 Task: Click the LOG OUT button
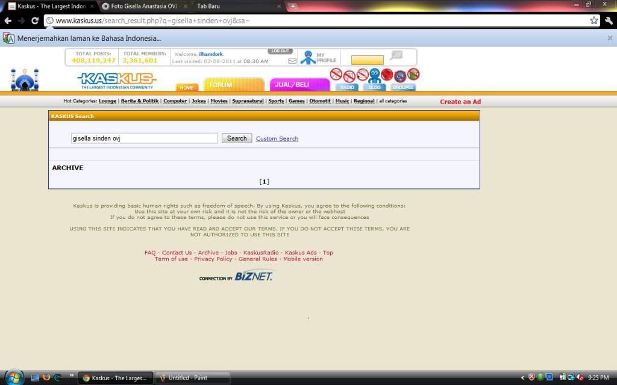[x=280, y=51]
